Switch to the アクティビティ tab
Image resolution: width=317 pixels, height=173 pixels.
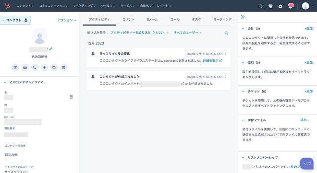99,19
